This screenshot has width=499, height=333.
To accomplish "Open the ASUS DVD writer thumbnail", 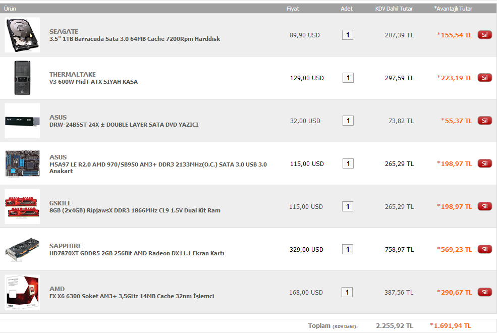I will (x=22, y=121).
